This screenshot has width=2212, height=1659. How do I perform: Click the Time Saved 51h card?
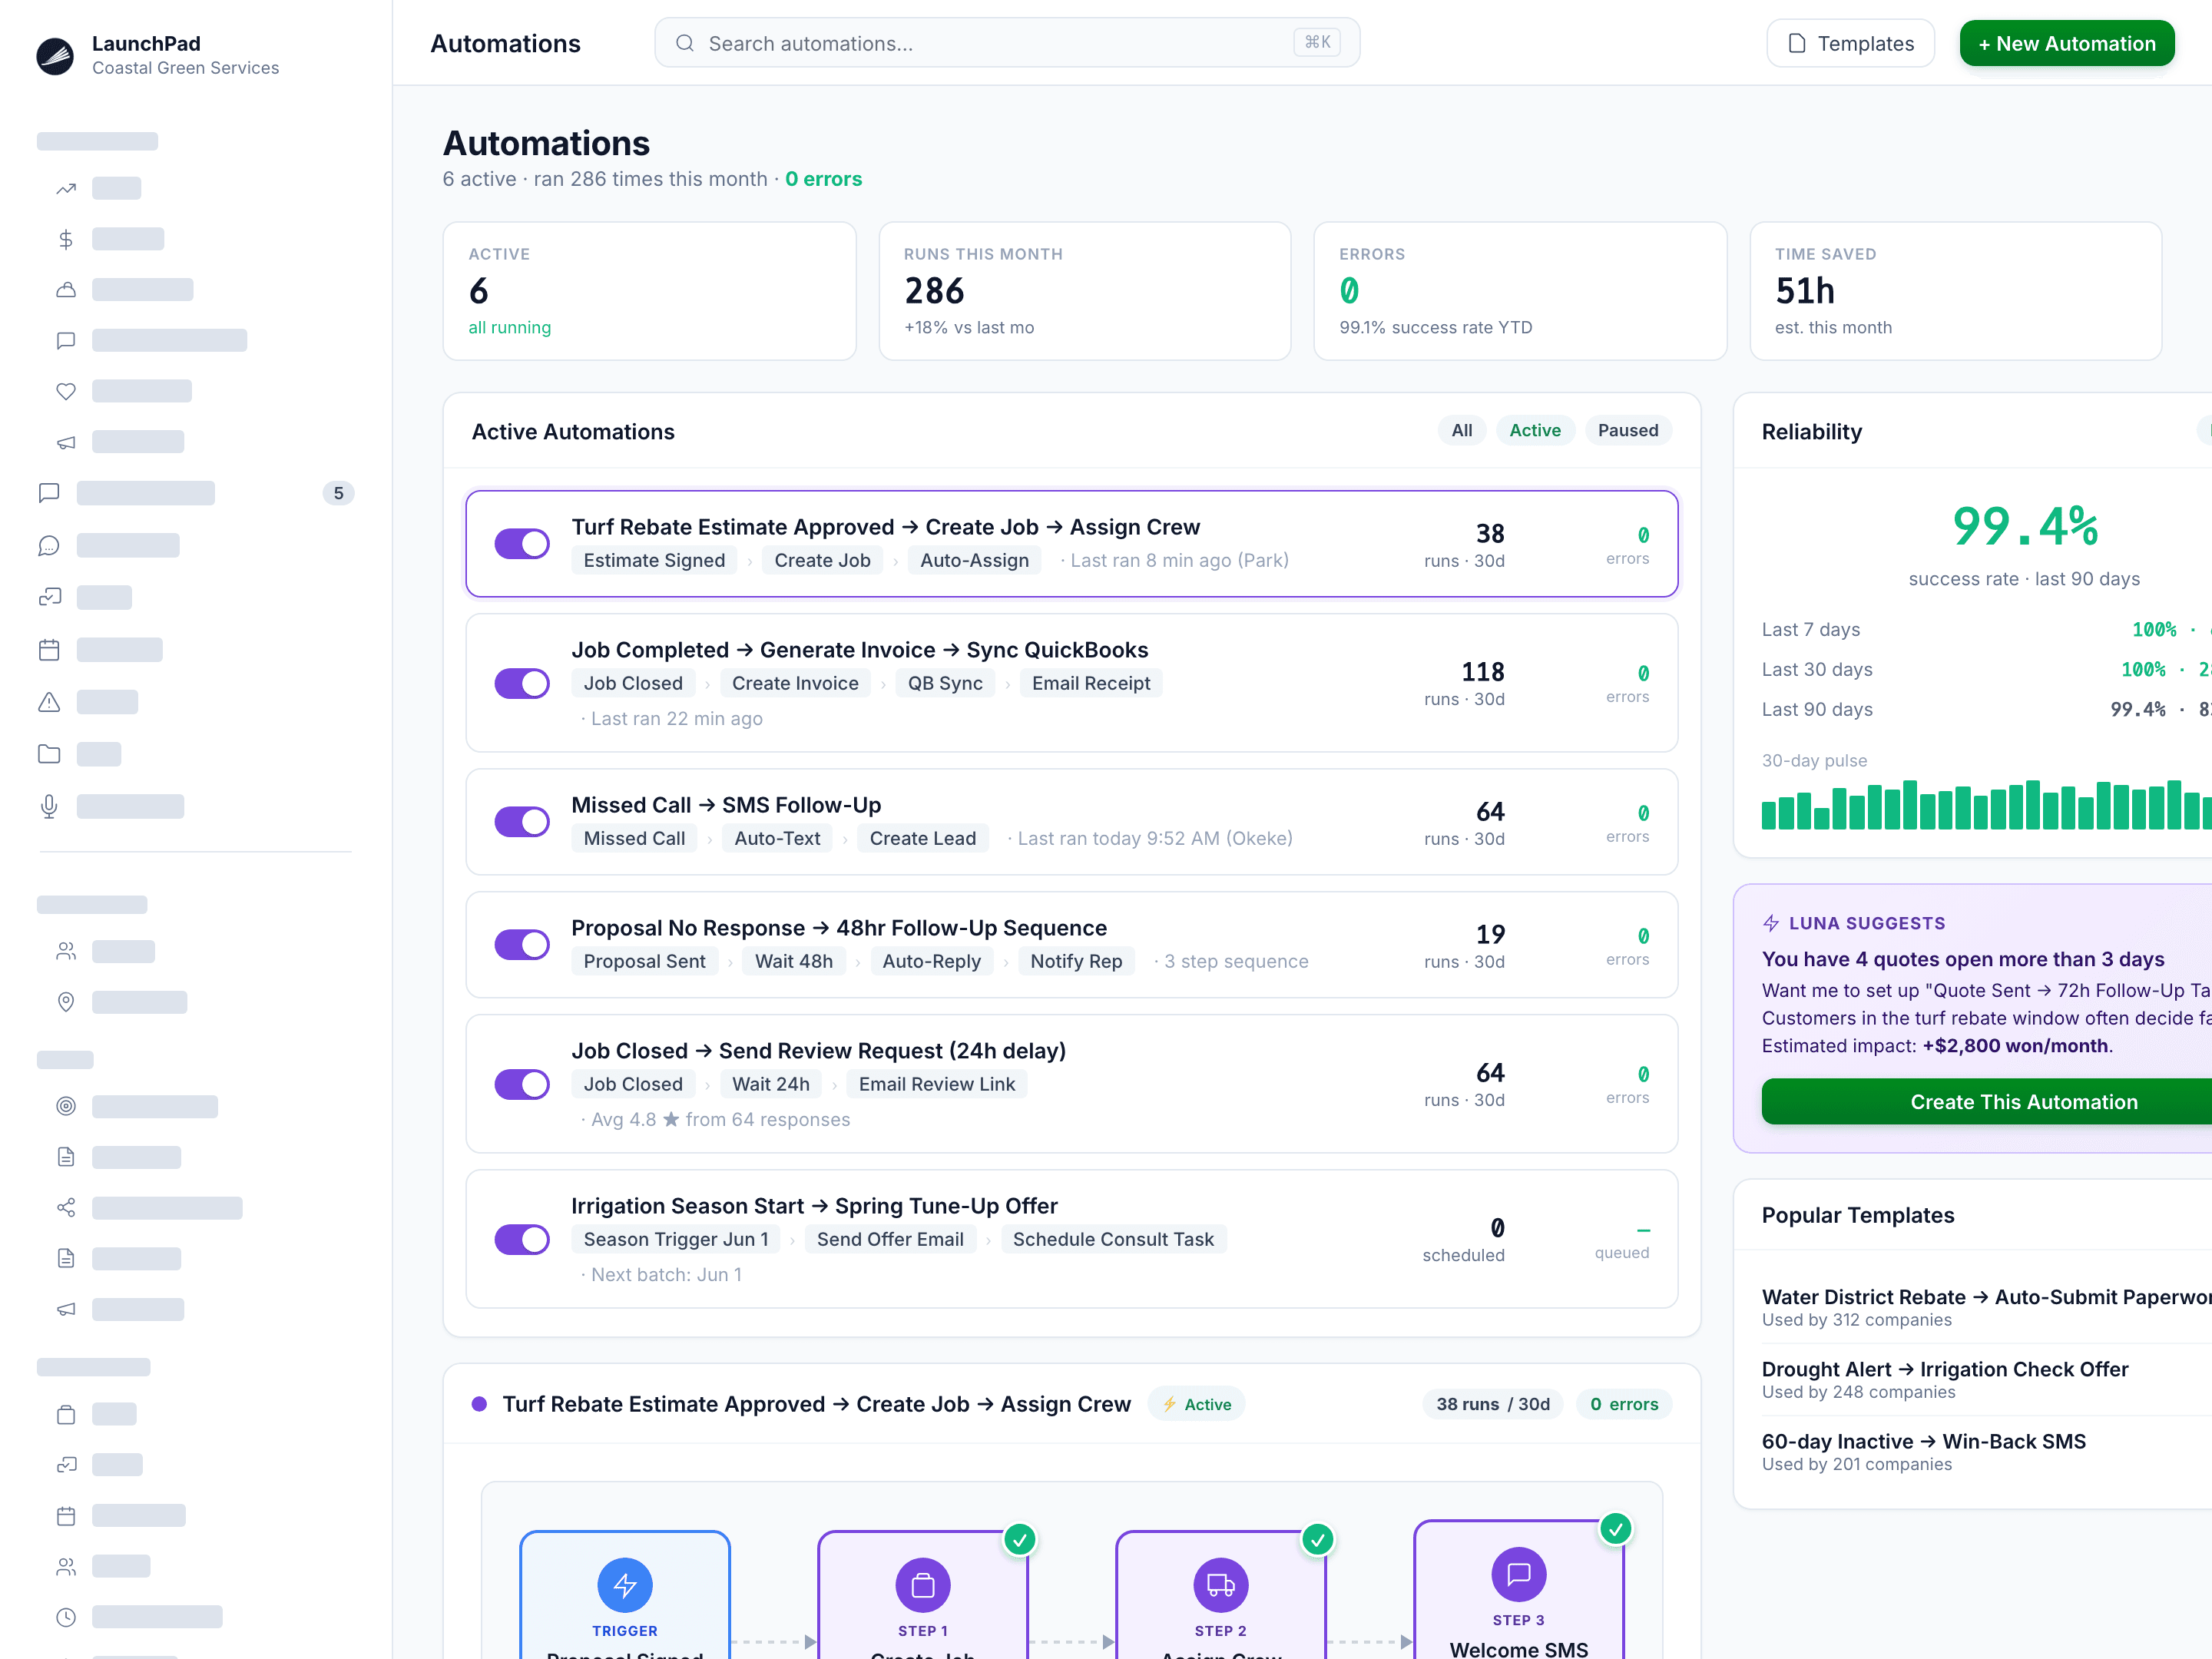point(1955,291)
